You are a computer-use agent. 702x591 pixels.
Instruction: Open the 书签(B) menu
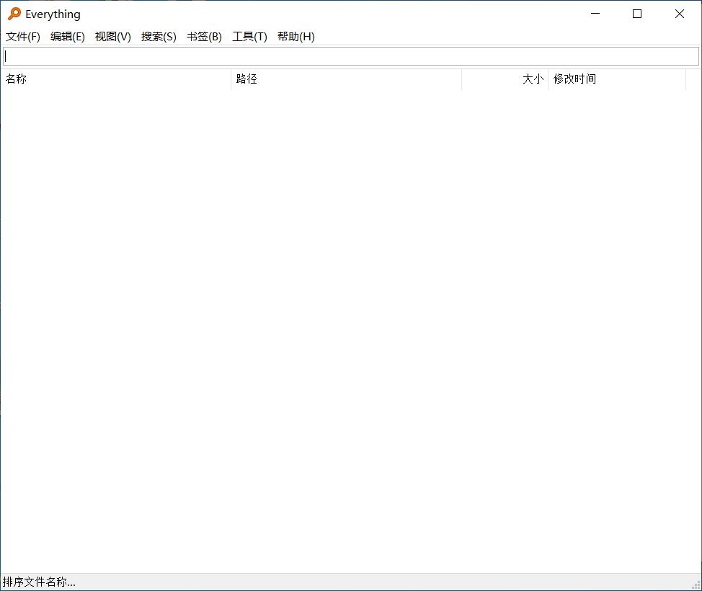[x=204, y=37]
